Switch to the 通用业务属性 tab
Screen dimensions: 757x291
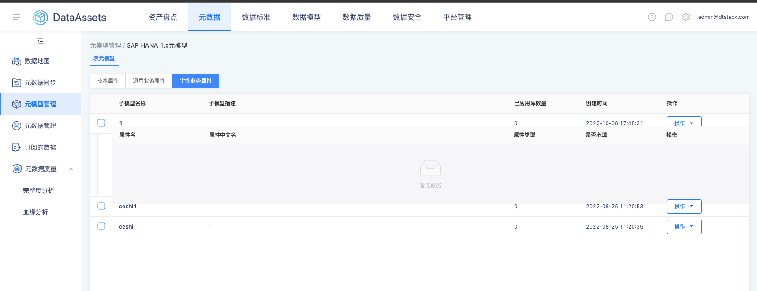point(149,81)
